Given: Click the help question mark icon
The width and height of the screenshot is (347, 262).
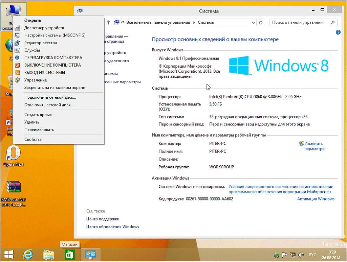Looking at the screenshot, I should click(338, 32).
